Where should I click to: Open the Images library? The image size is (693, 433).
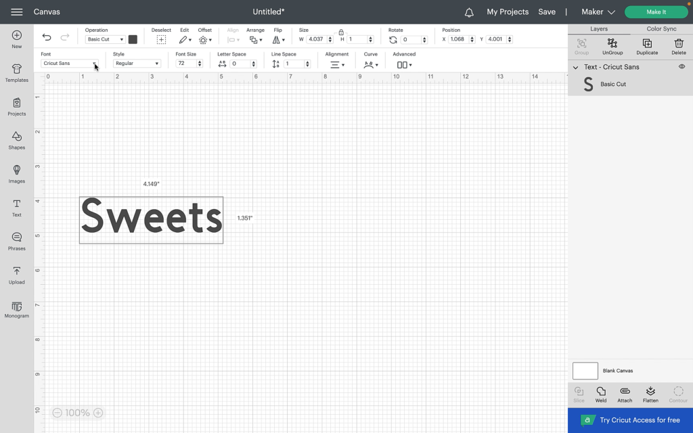pos(17,173)
